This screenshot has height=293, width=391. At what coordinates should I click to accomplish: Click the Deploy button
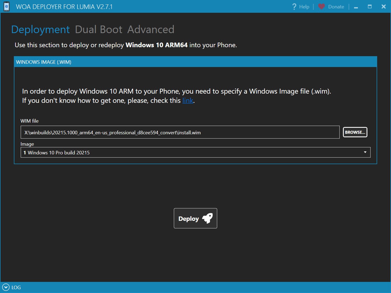coord(195,218)
